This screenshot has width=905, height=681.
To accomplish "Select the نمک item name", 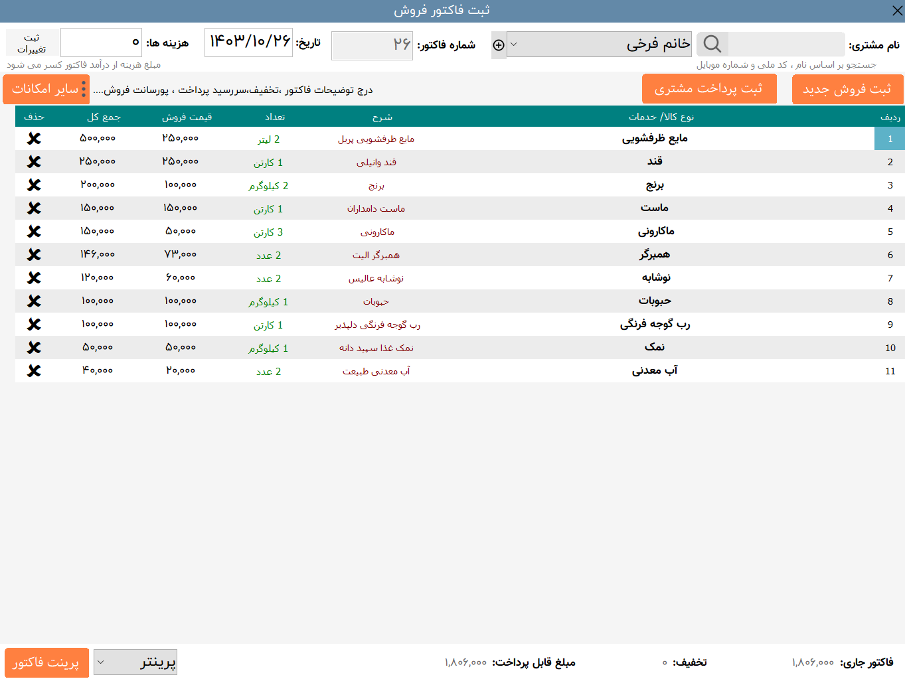I will point(655,347).
